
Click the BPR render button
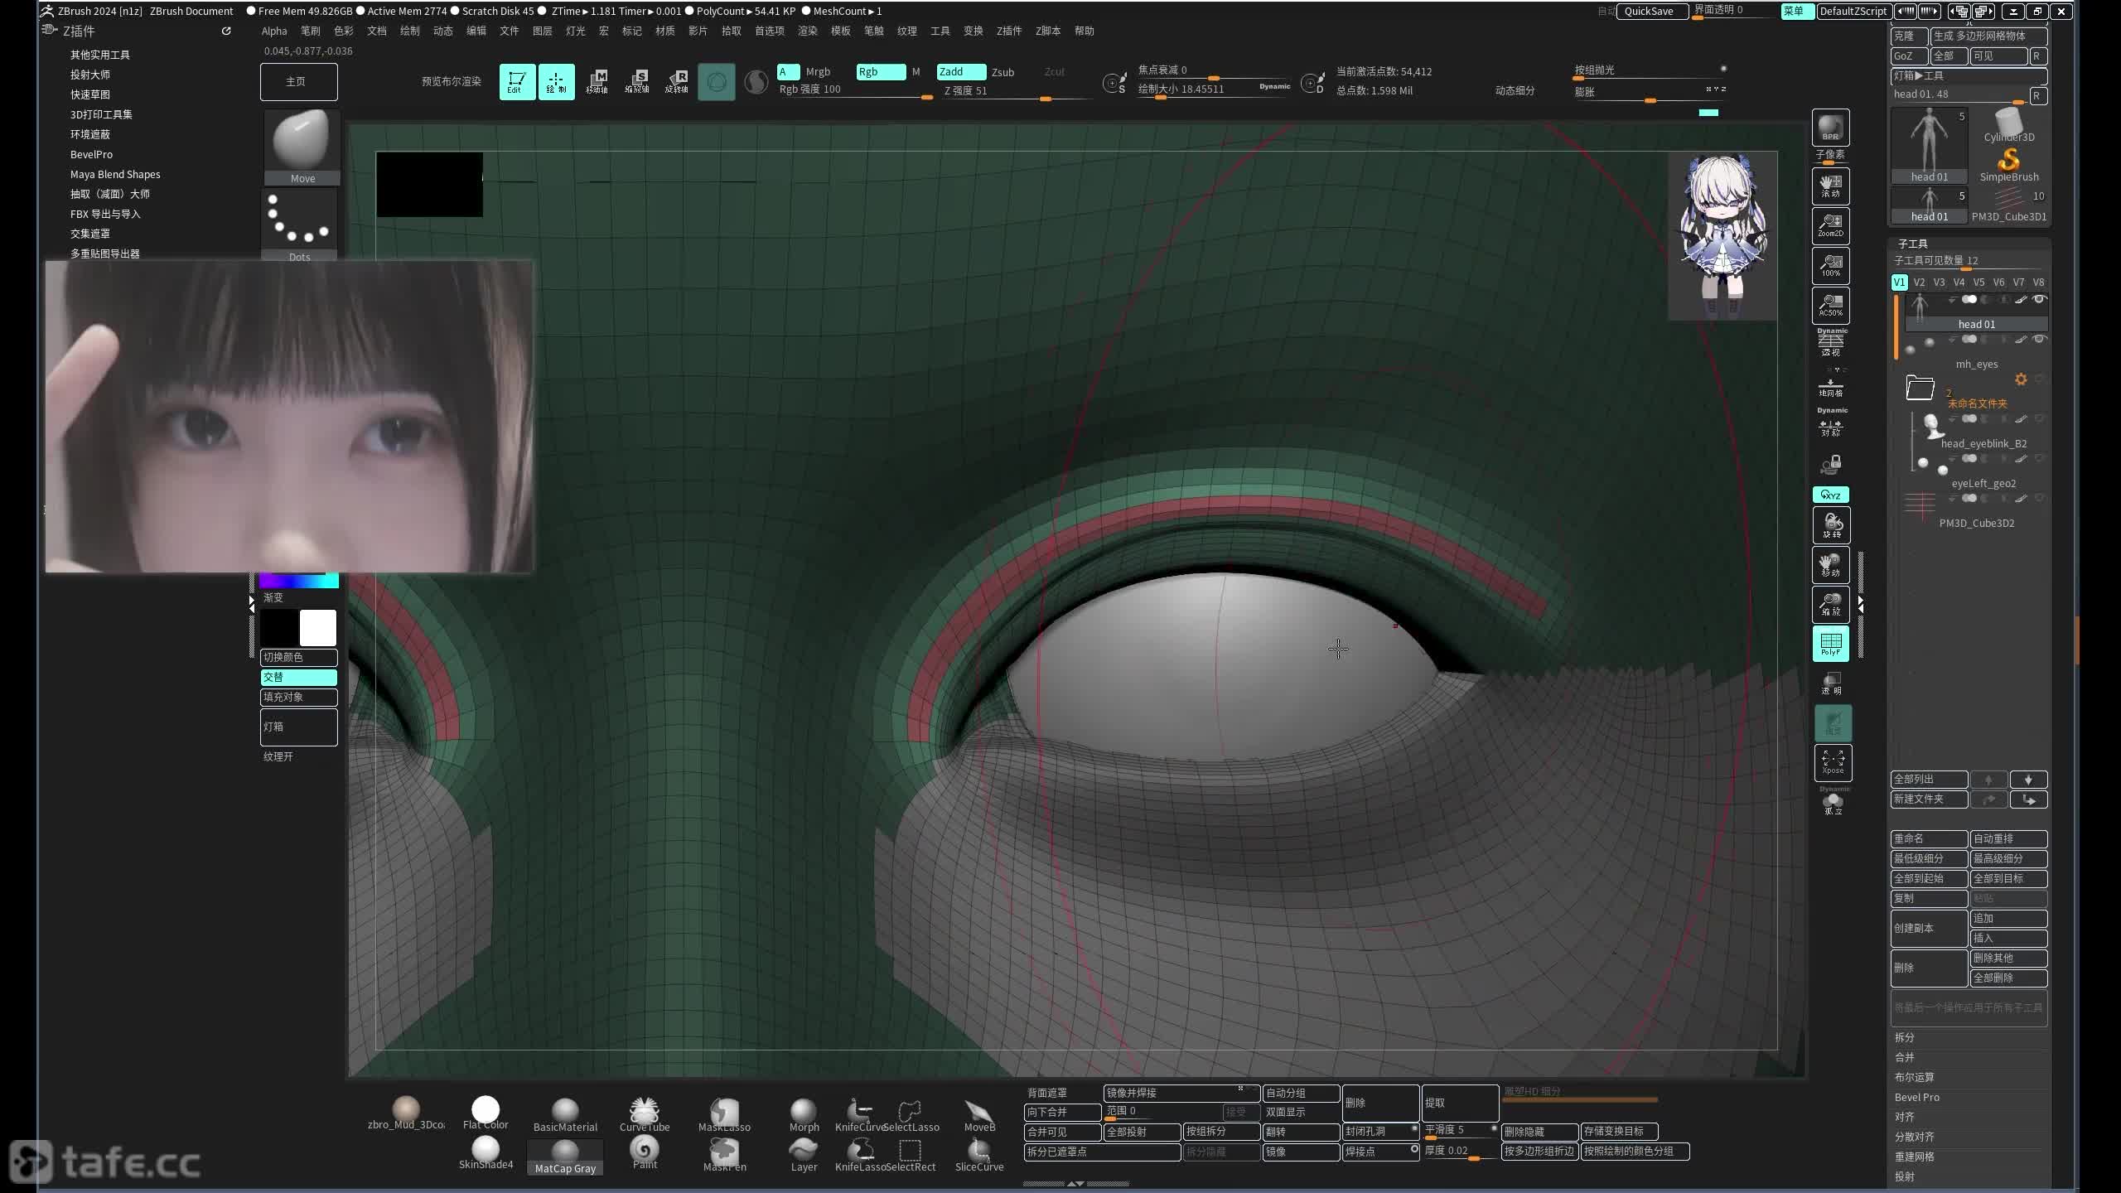coord(1830,128)
